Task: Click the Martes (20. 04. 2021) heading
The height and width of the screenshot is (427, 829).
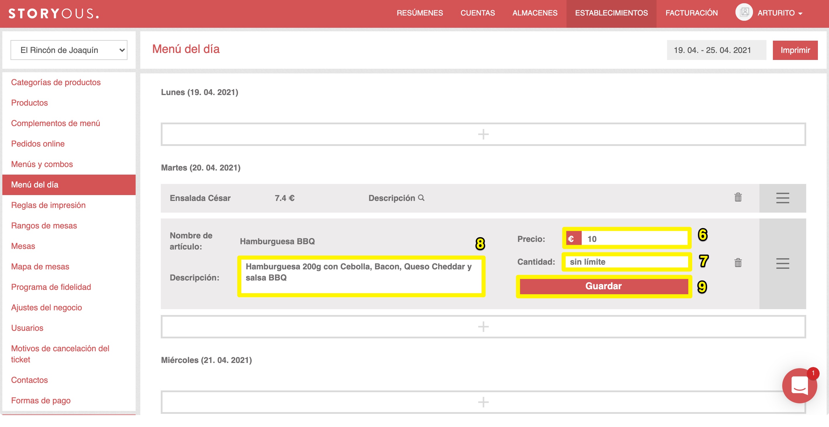Action: tap(201, 168)
